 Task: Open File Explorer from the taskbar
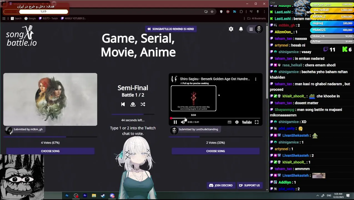pyautogui.click(x=94, y=196)
